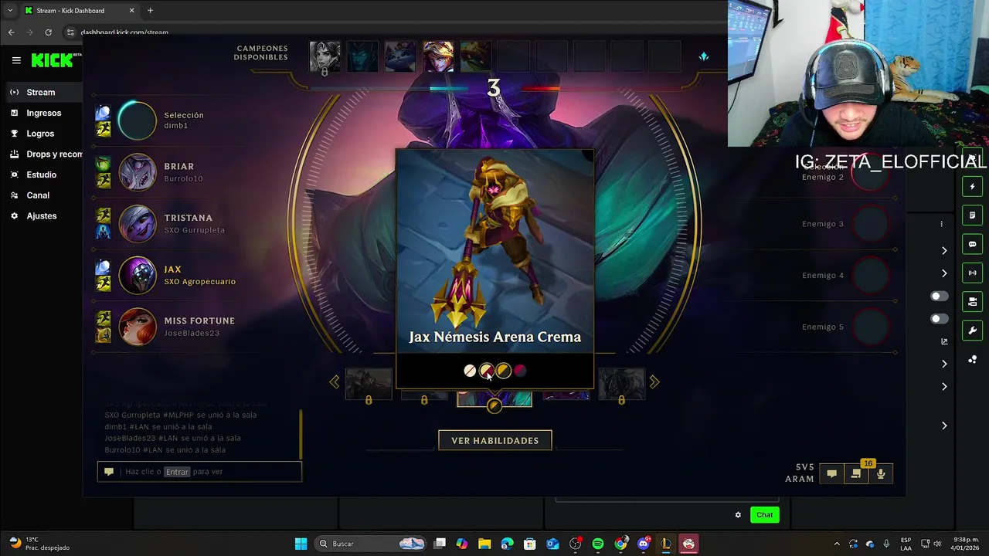Image resolution: width=989 pixels, height=556 pixels.
Task: Click the wrench icon in Kick right sidebar
Action: point(972,331)
